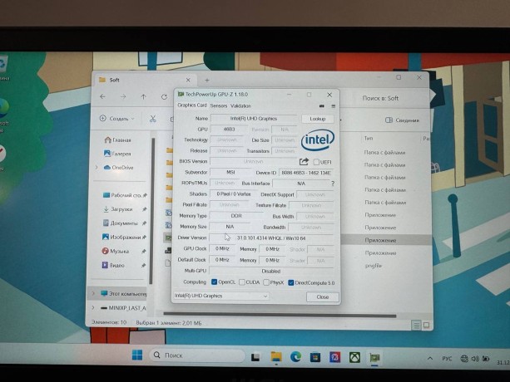Toggle the OpenCL checkbox

coord(214,282)
